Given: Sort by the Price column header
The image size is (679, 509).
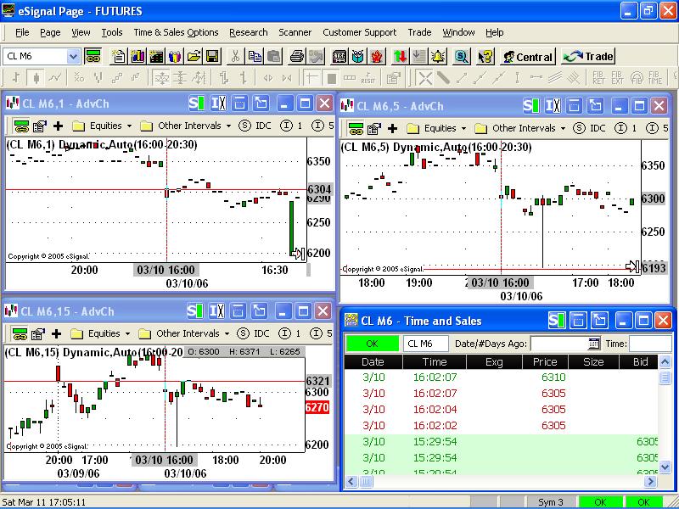Looking at the screenshot, I should point(545,362).
